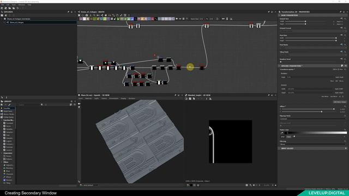Click the Output Size Width slider handle
The height and width of the screenshot is (196, 349).
305,21
